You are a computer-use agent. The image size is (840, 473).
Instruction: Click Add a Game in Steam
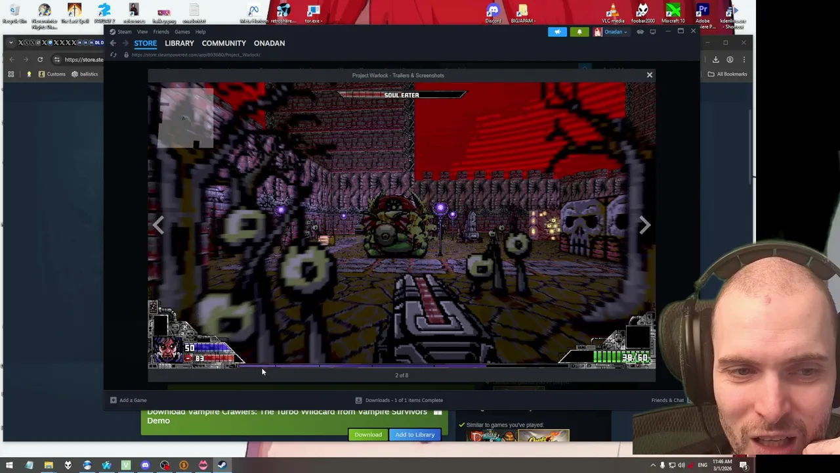click(129, 400)
